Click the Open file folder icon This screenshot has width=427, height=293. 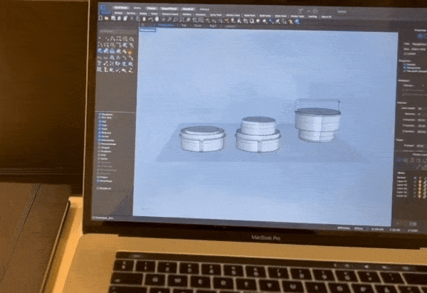pyautogui.click(x=107, y=18)
